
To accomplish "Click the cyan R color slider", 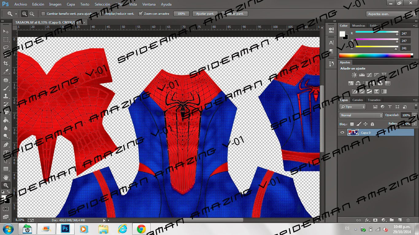I will (x=377, y=32).
